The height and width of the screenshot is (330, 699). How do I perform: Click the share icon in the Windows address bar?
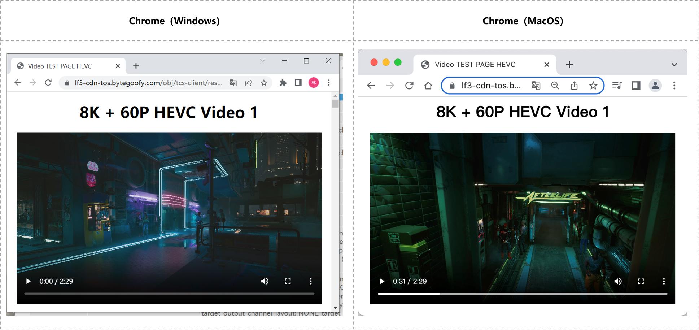pyautogui.click(x=249, y=83)
